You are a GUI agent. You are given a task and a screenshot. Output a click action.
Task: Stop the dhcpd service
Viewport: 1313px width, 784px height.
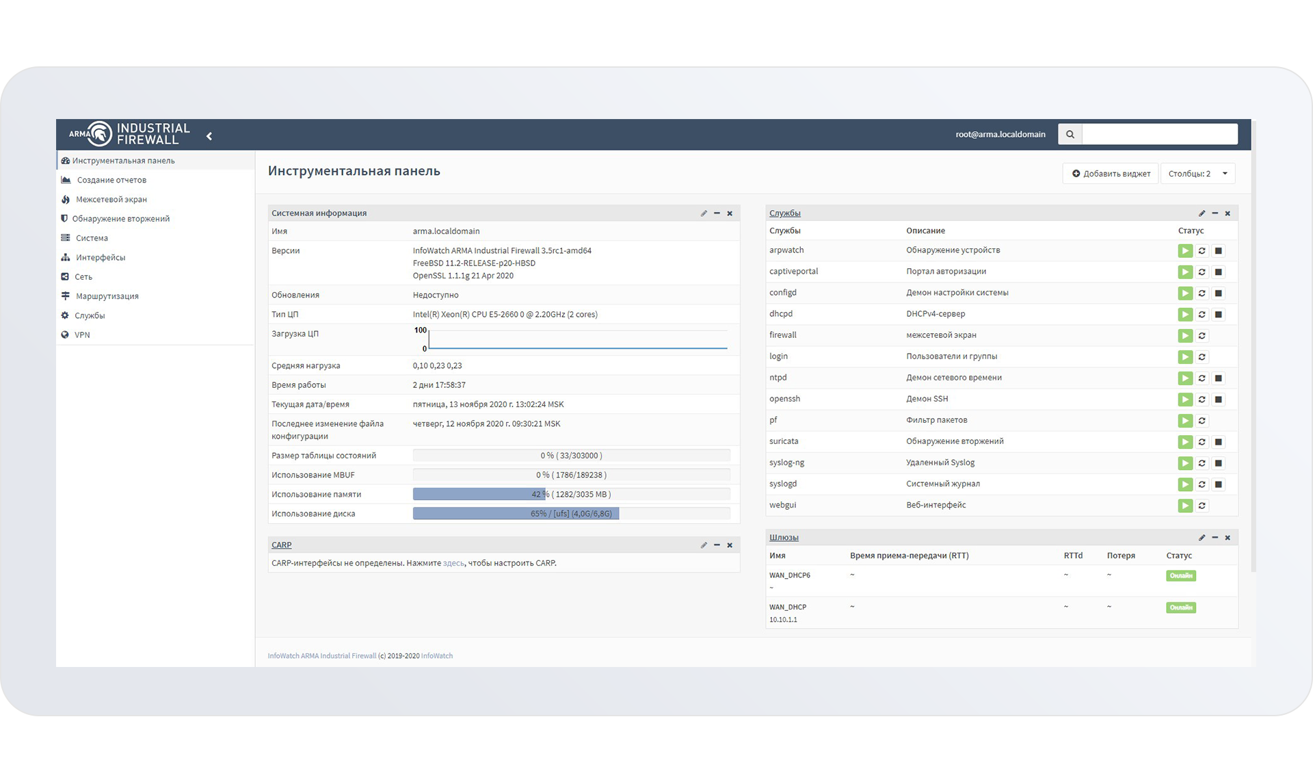pyautogui.click(x=1218, y=315)
